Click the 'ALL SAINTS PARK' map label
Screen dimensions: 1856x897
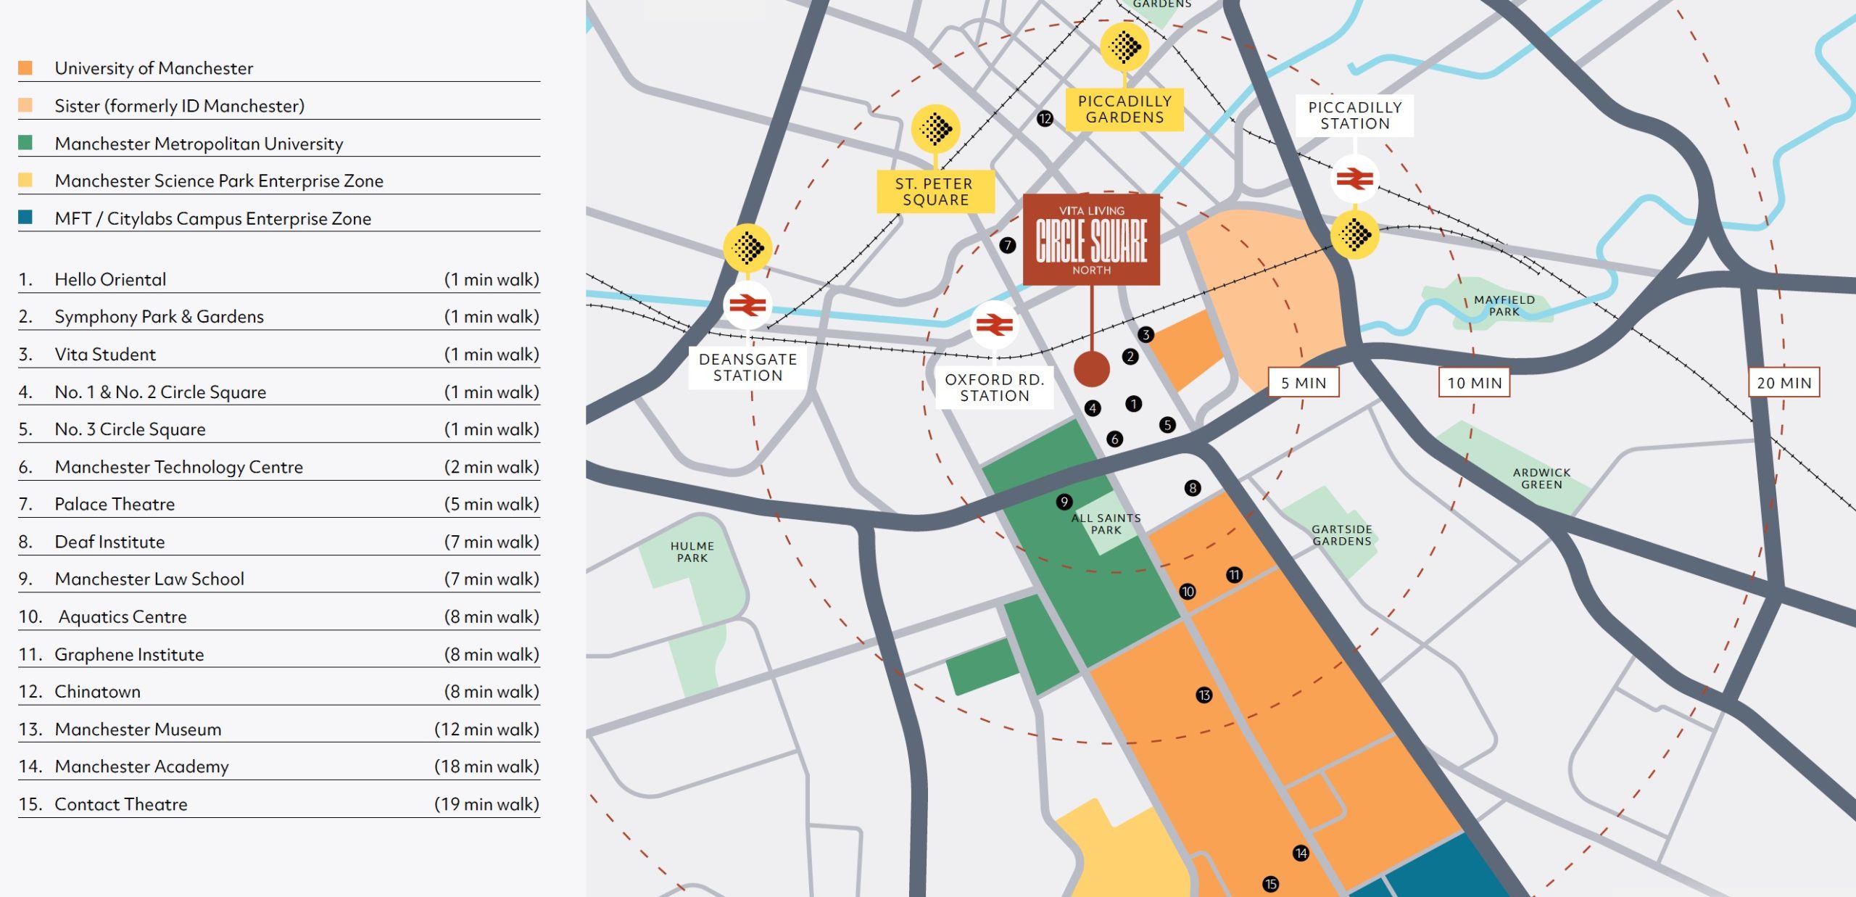(1106, 524)
